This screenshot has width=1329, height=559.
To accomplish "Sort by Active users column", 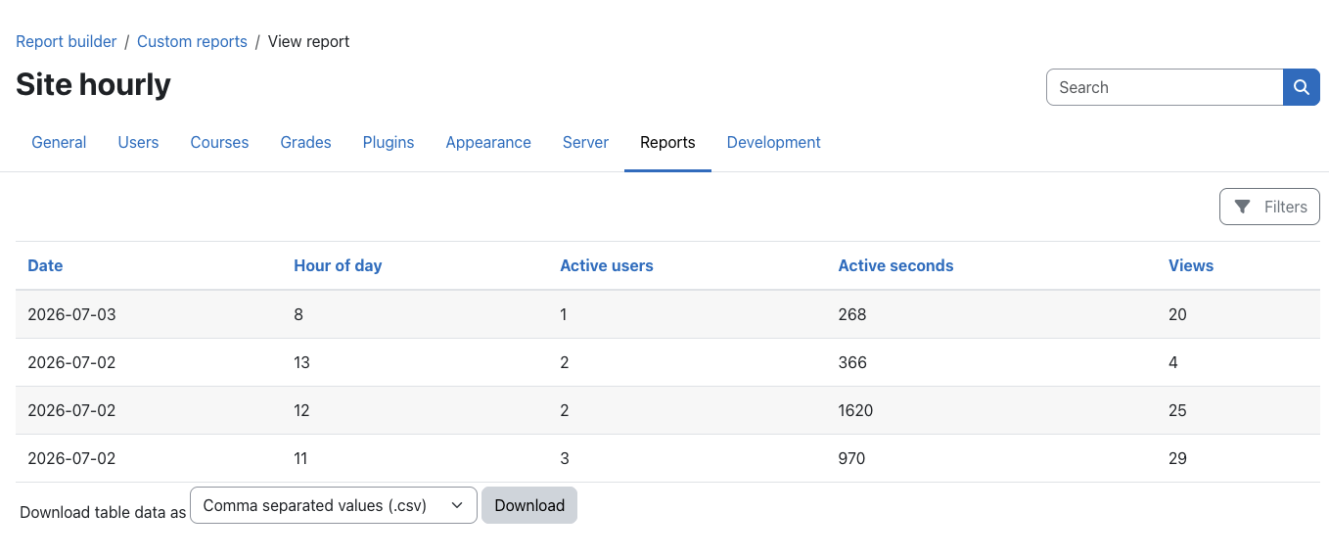I will pyautogui.click(x=607, y=265).
